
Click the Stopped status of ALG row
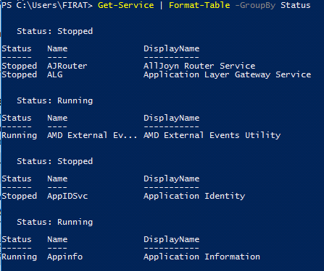click(x=20, y=74)
